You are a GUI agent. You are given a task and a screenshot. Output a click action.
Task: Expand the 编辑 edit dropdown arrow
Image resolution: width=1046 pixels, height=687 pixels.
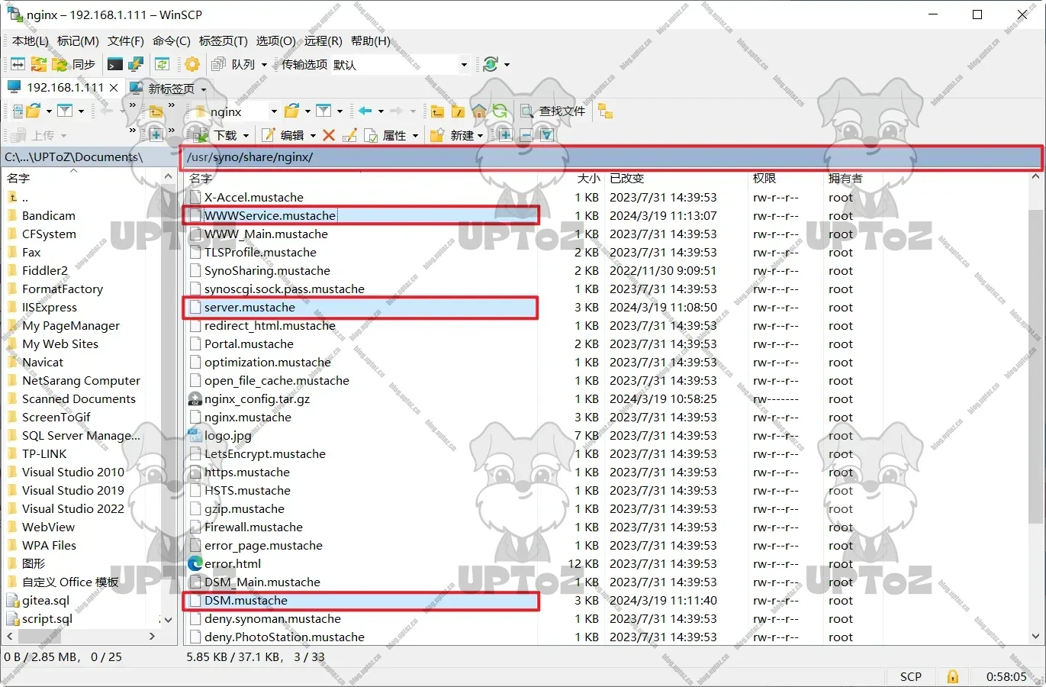point(313,136)
